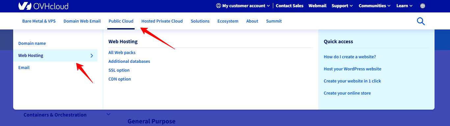
Task: Click the customer account person icon
Action: click(x=218, y=6)
